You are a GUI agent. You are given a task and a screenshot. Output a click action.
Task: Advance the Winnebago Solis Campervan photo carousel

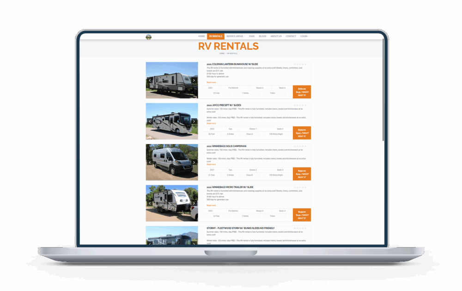click(x=194, y=162)
